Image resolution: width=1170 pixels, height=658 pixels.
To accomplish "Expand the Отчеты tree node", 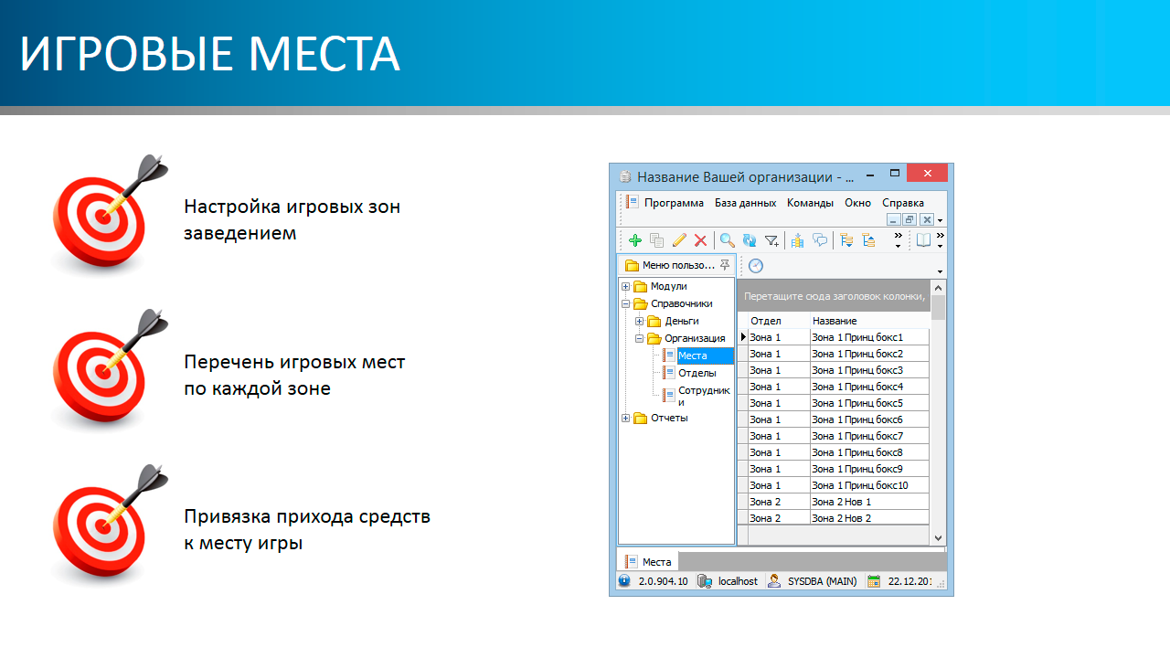I will coord(626,418).
